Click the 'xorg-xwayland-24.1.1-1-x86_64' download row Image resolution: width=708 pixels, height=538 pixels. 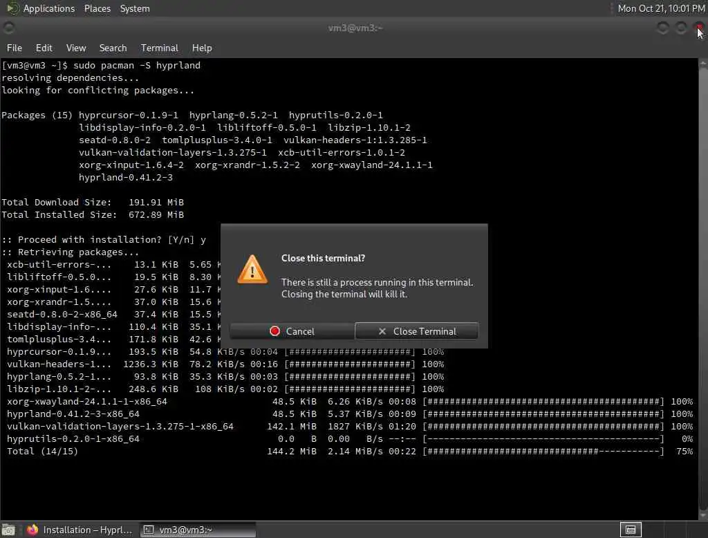pos(349,402)
